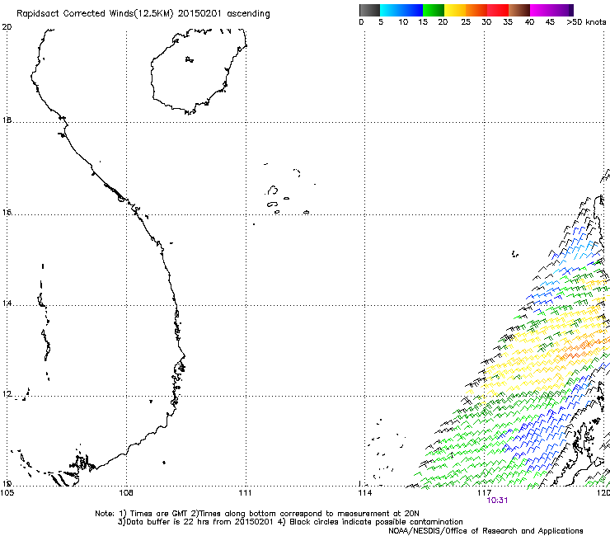Click the 'Rapidscat Corrected Winds(12.5KM)' title text
The height and width of the screenshot is (536, 610).
[95, 14]
